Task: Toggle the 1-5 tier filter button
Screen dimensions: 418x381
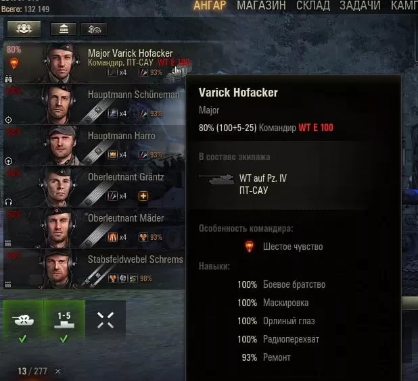Action: pyautogui.click(x=64, y=320)
